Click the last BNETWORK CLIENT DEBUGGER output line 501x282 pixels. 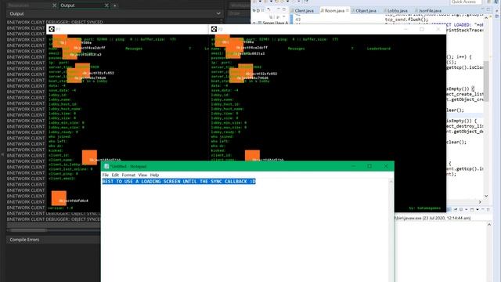coord(53,219)
